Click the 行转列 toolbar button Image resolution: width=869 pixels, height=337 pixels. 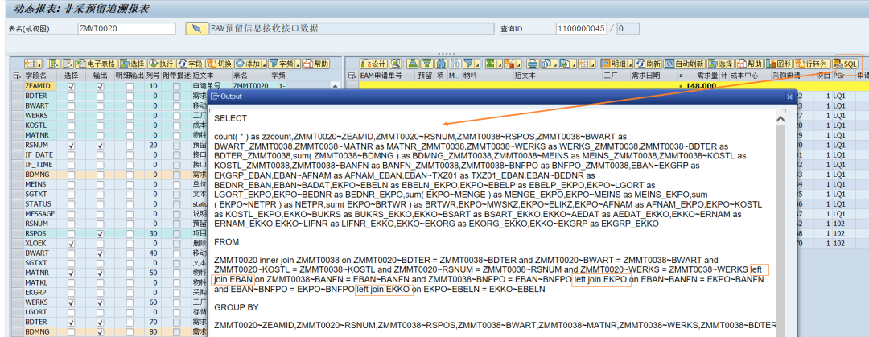pyautogui.click(x=812, y=64)
